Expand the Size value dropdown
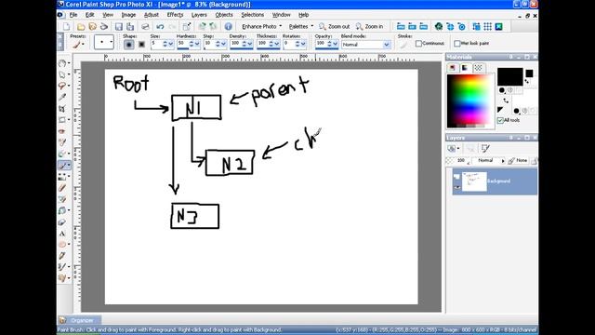The height and width of the screenshot is (335, 595). click(171, 45)
